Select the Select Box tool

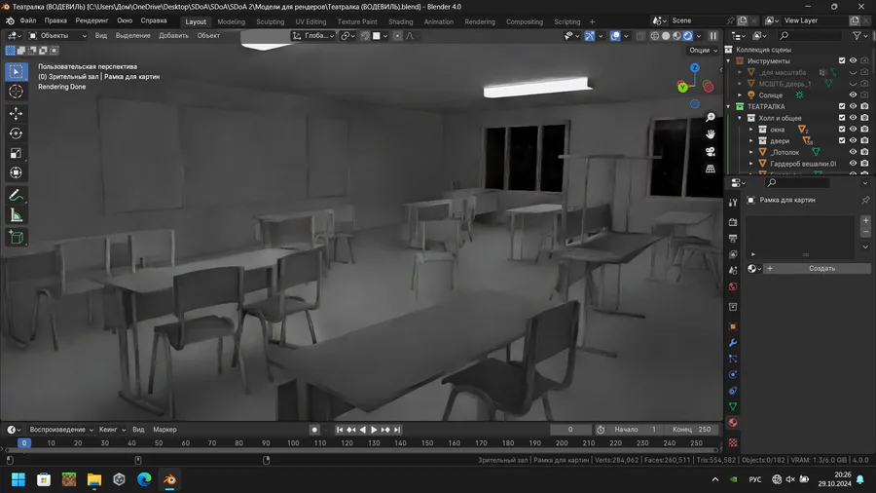click(x=16, y=71)
